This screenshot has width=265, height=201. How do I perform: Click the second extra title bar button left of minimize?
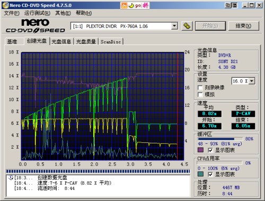pyautogui.click(x=235, y=5)
